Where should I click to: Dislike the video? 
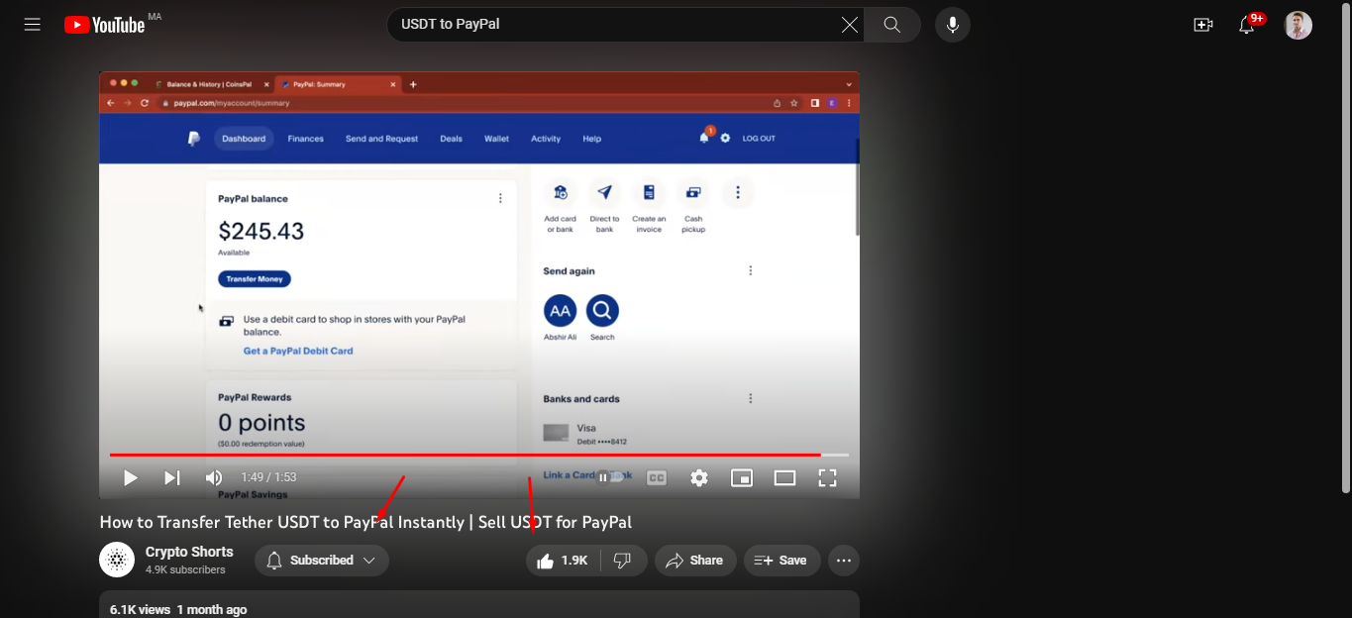(x=623, y=561)
